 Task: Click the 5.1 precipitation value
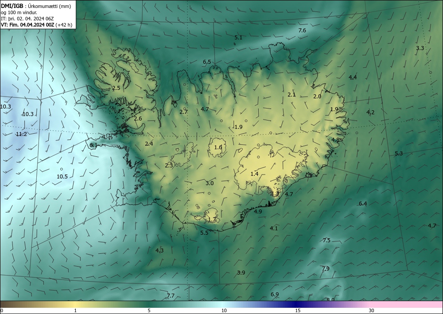(x=238, y=37)
